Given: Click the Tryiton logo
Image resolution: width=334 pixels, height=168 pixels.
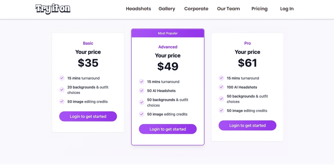Looking at the screenshot, I should pos(53,9).
